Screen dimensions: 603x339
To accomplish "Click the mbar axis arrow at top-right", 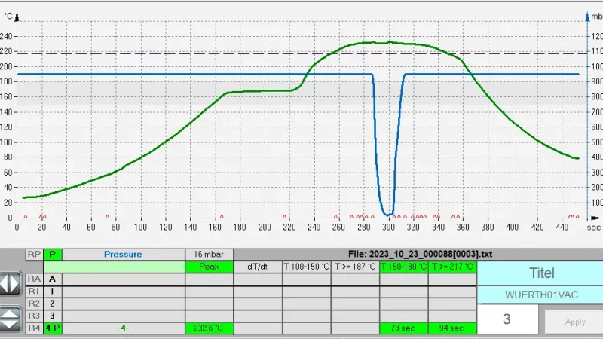I will (586, 15).
